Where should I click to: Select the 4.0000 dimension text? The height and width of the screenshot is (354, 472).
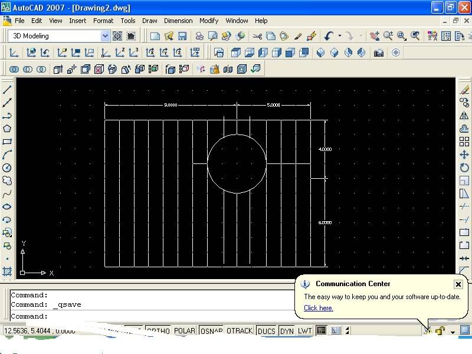point(325,149)
